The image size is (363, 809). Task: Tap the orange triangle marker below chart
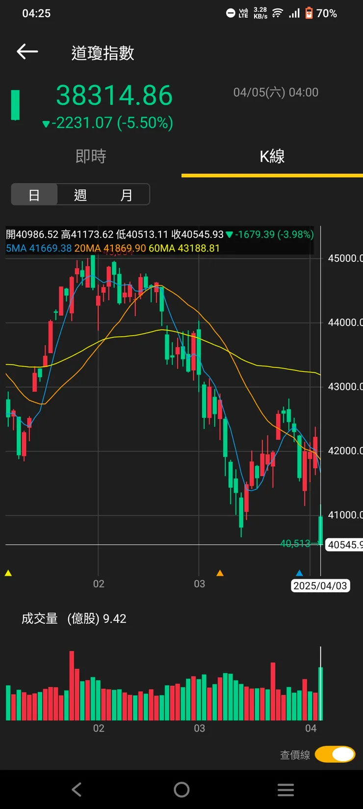coord(220,573)
